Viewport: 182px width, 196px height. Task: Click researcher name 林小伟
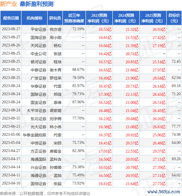pos(56,127)
